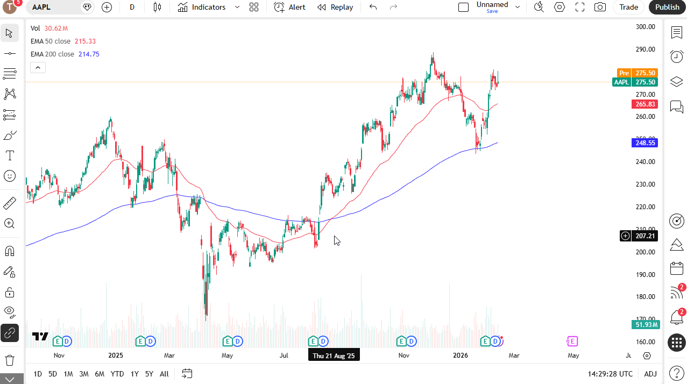
Task: Open the notifications bell icon
Action: [x=676, y=317]
